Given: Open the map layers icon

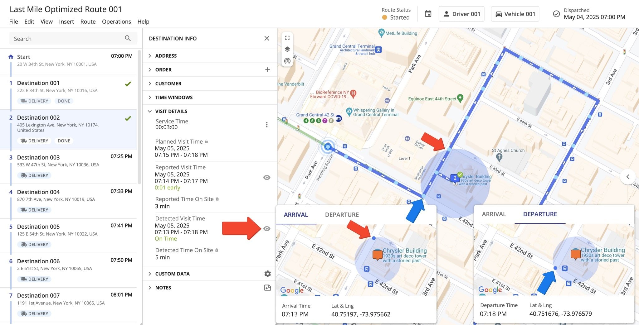Looking at the screenshot, I should tap(287, 49).
